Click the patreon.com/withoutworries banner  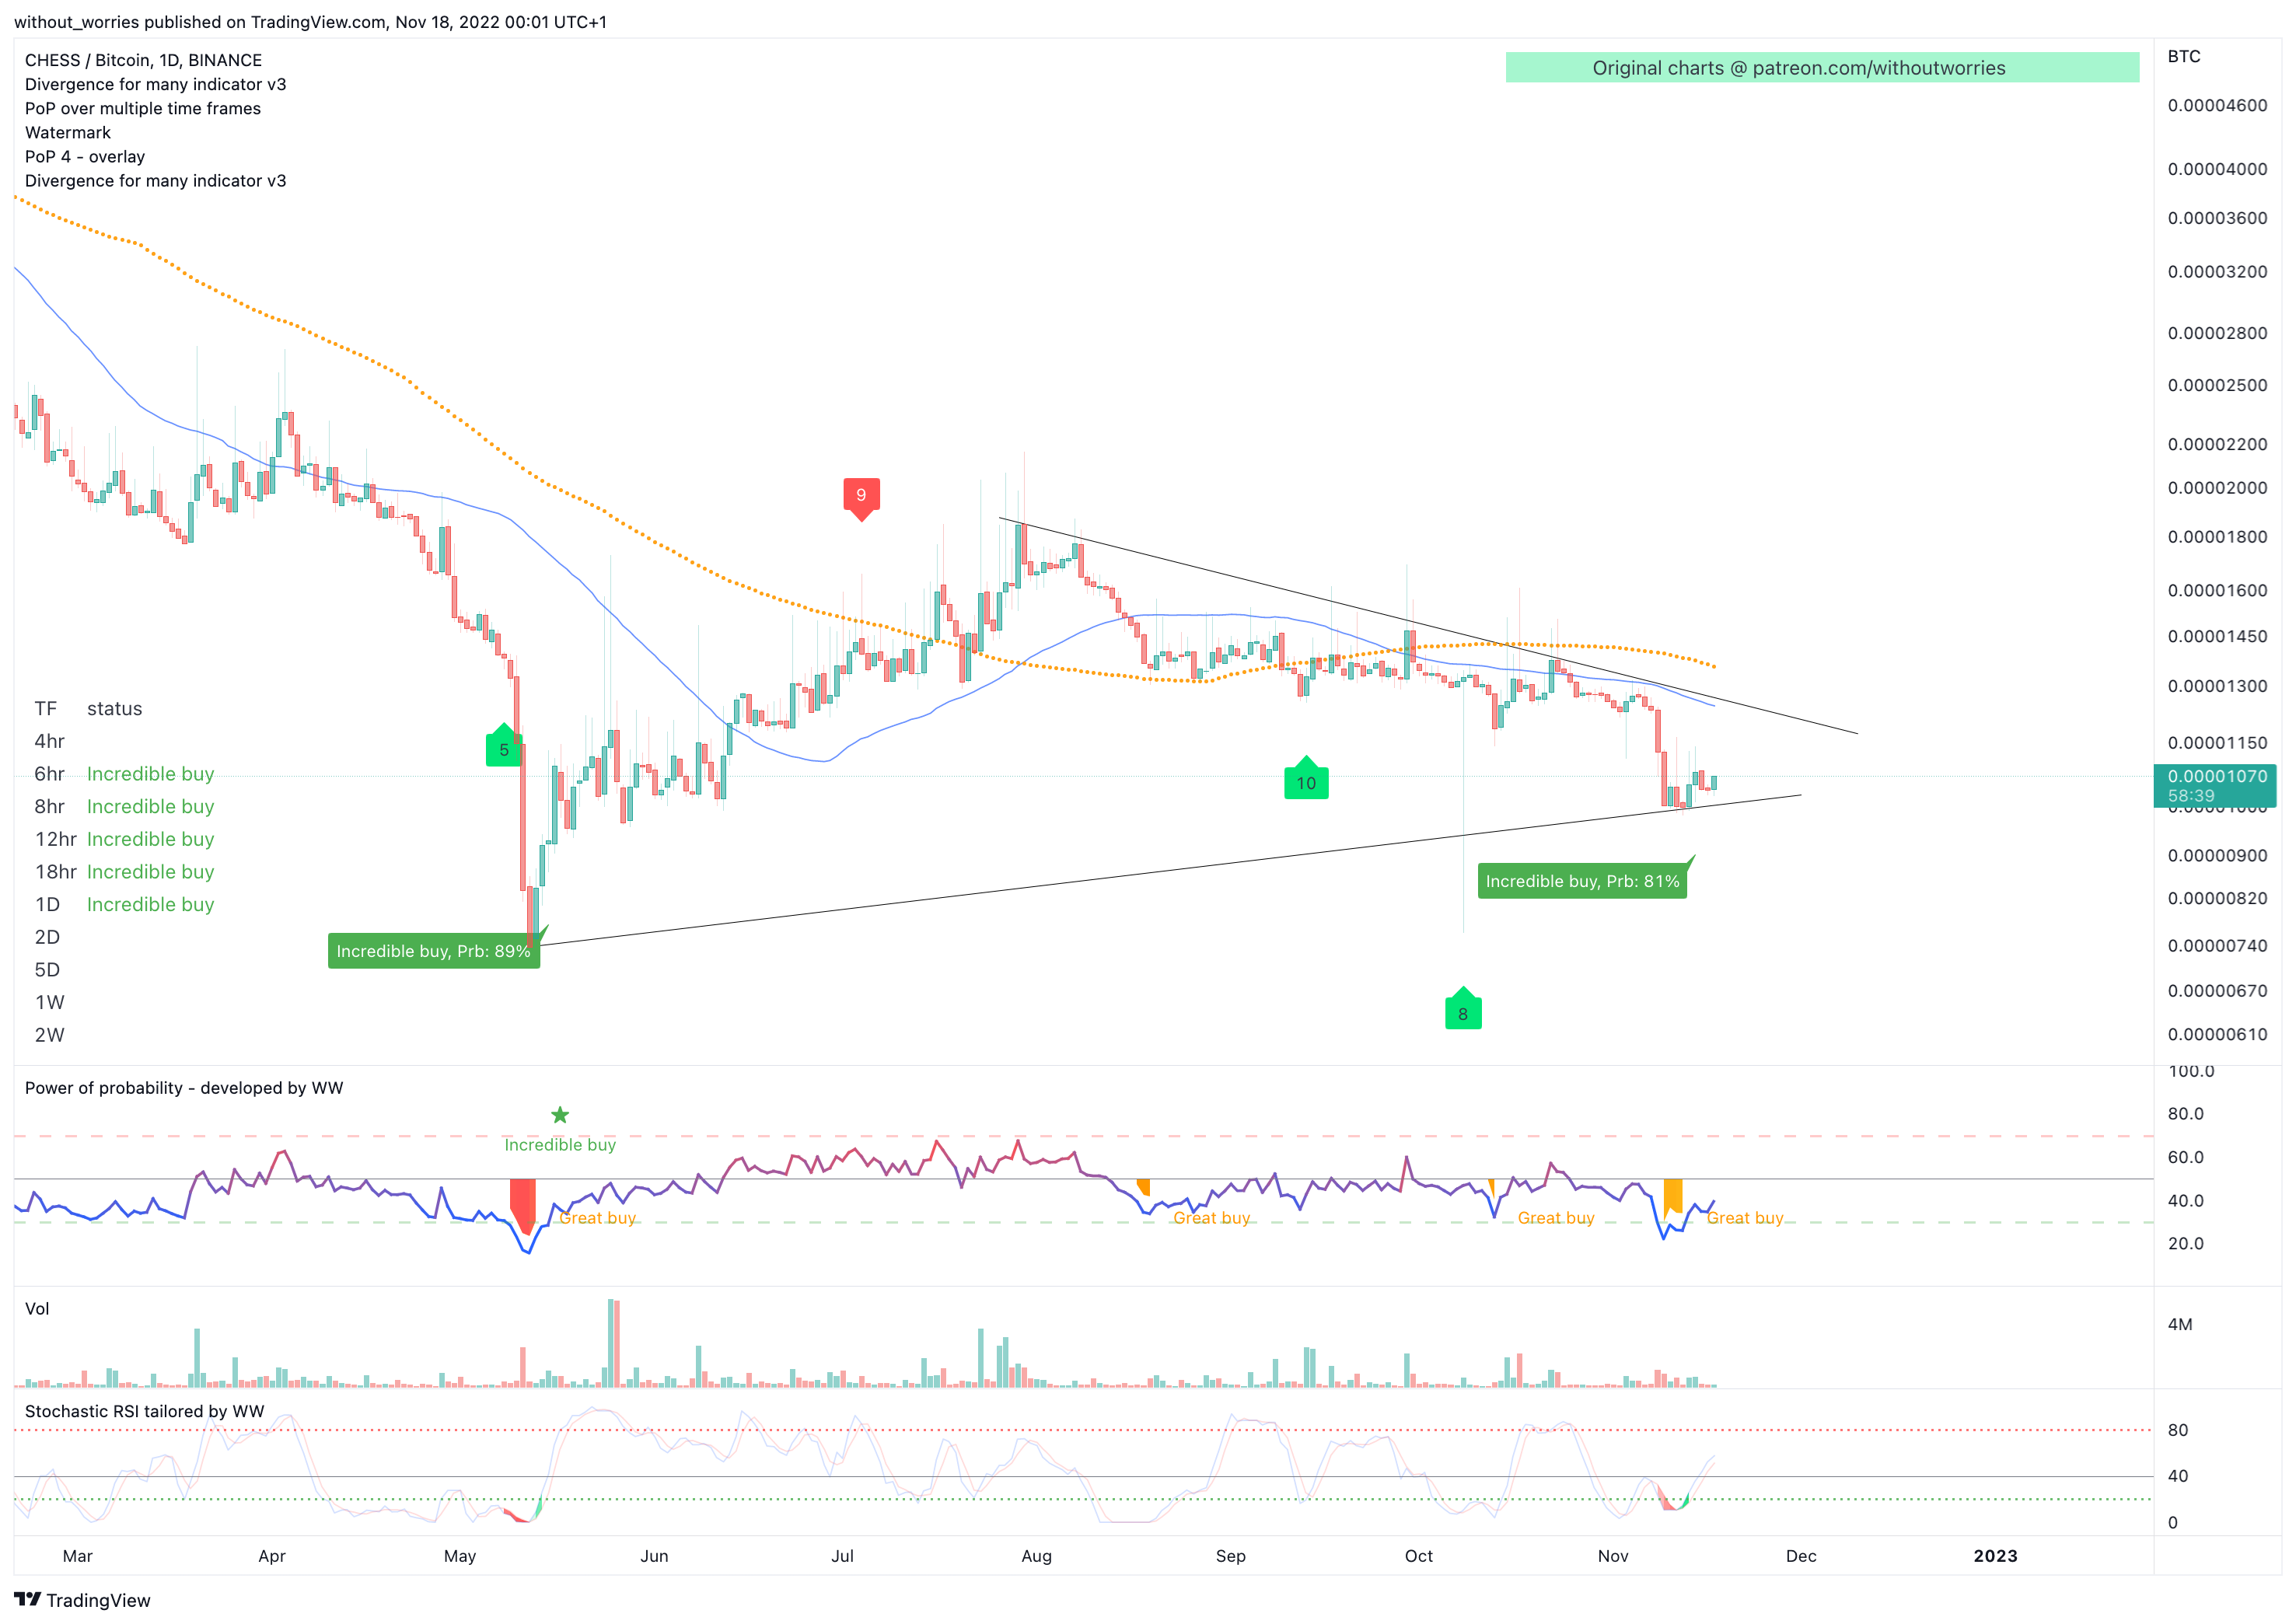point(1822,68)
